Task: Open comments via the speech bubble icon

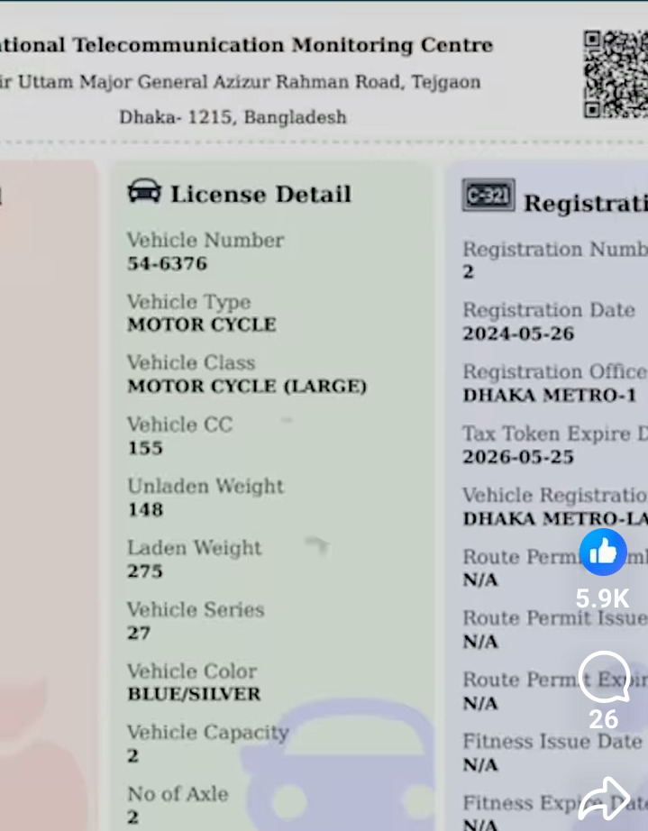Action: coord(603,678)
